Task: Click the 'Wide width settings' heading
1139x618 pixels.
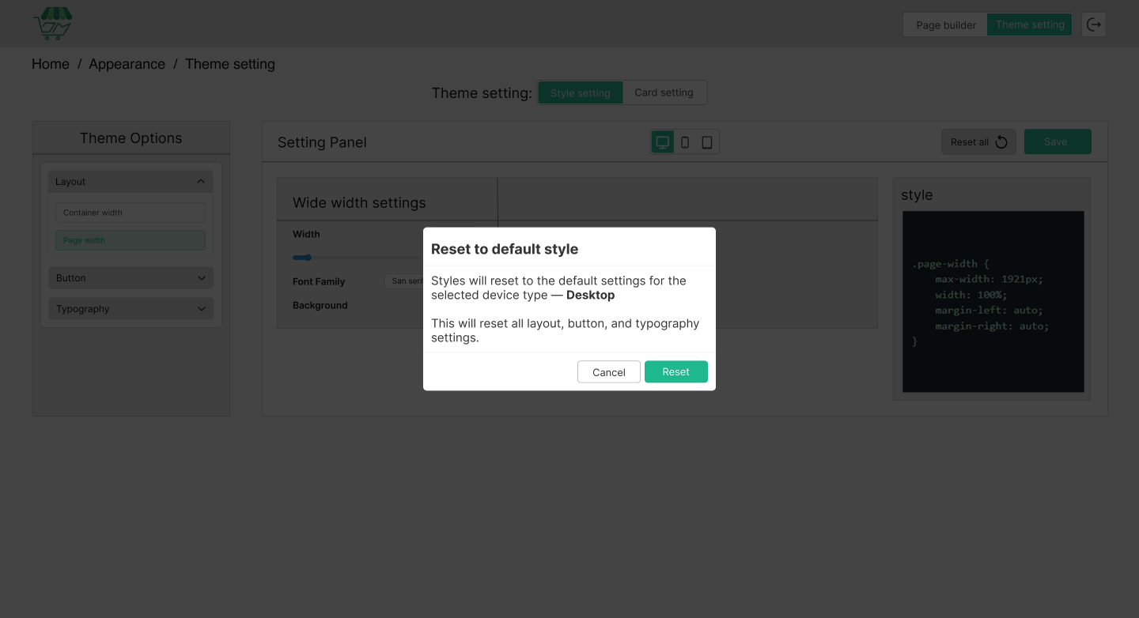Action: pyautogui.click(x=359, y=203)
